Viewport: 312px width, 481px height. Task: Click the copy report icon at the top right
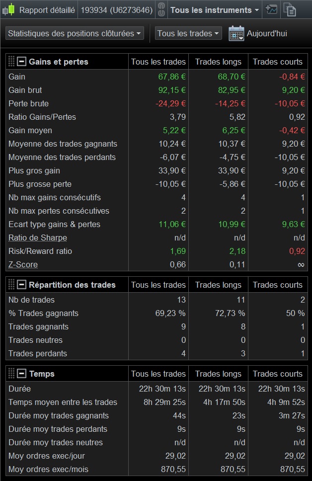point(289,9)
